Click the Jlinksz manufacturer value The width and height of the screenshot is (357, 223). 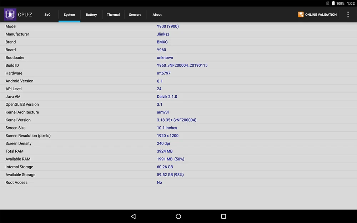tap(163, 34)
